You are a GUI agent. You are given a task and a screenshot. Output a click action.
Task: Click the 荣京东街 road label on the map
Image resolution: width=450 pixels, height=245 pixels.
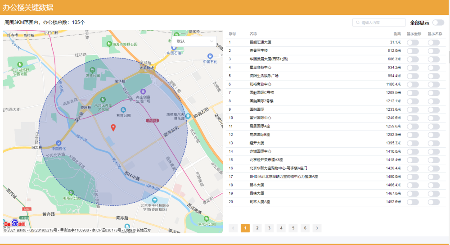(171, 131)
